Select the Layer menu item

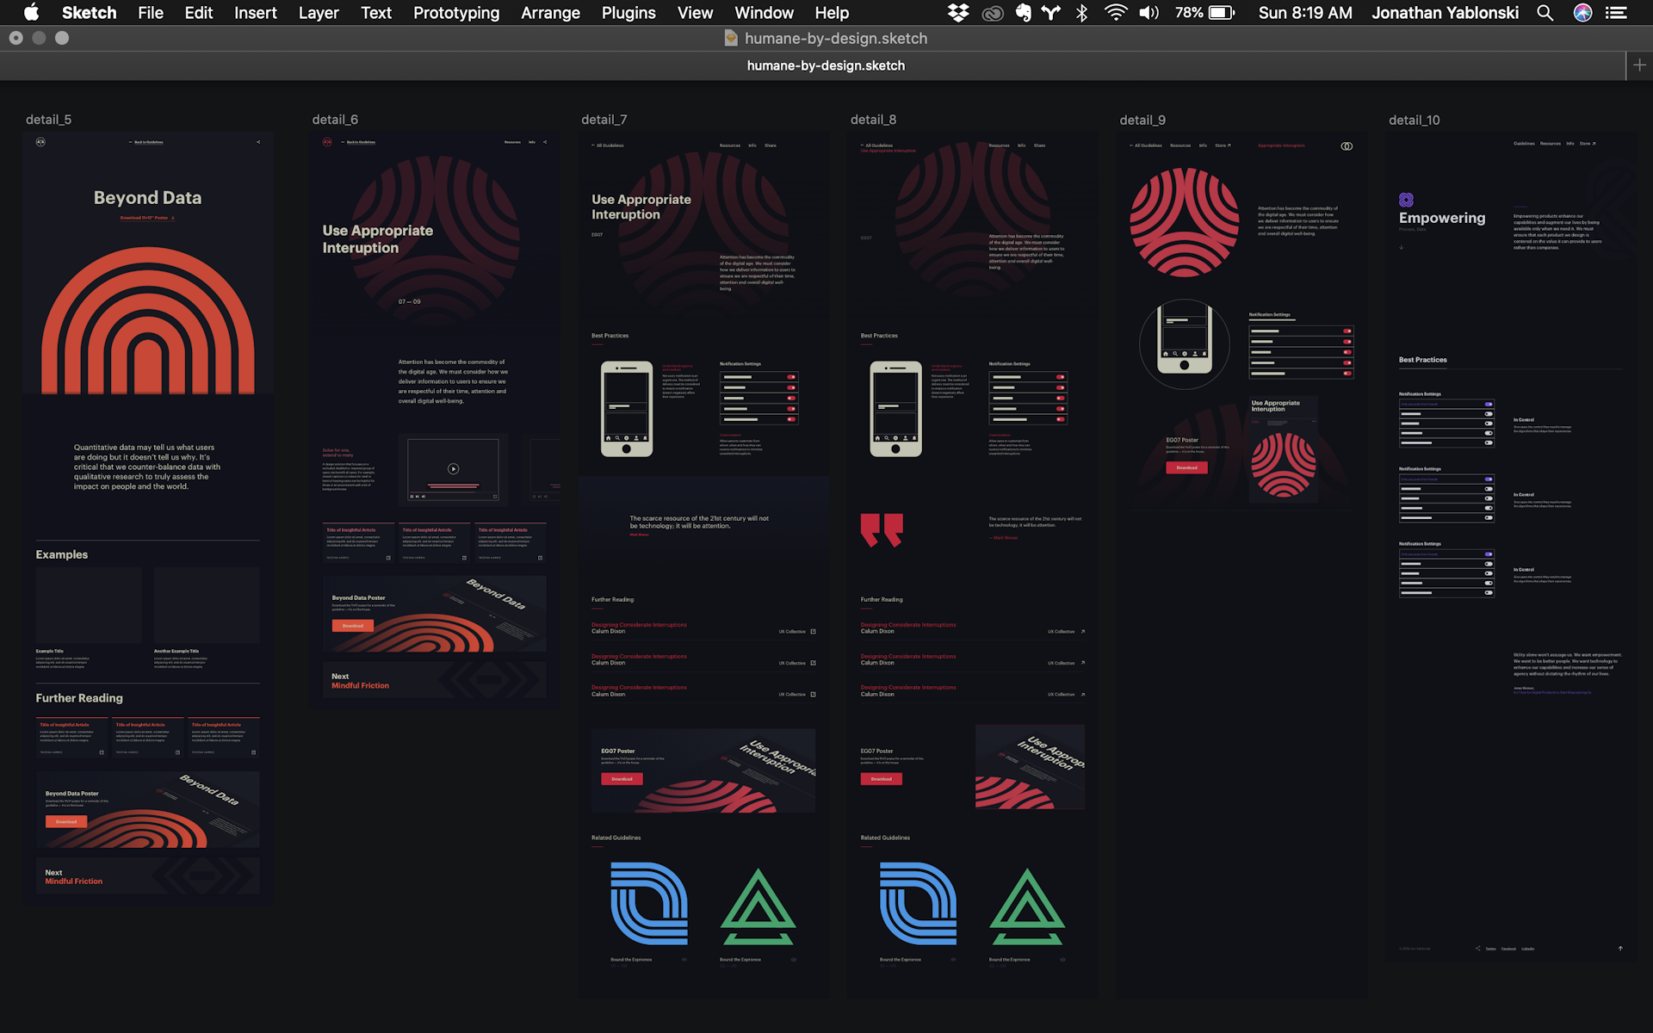pos(317,13)
